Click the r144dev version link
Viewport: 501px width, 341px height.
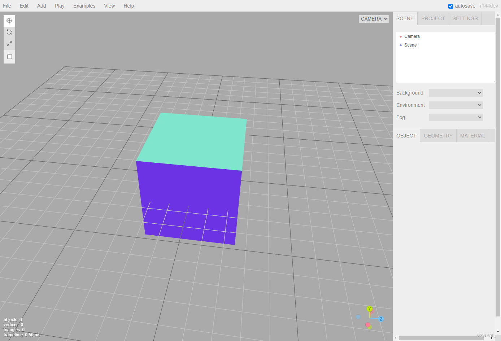(489, 6)
